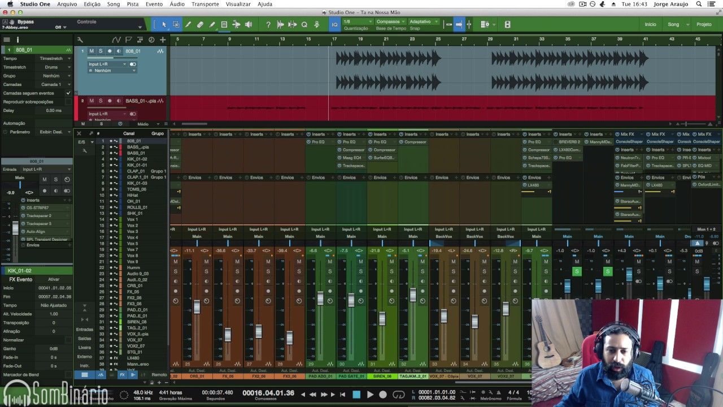Open the marker track flag icon
This screenshot has width=723, height=407.
128,40
